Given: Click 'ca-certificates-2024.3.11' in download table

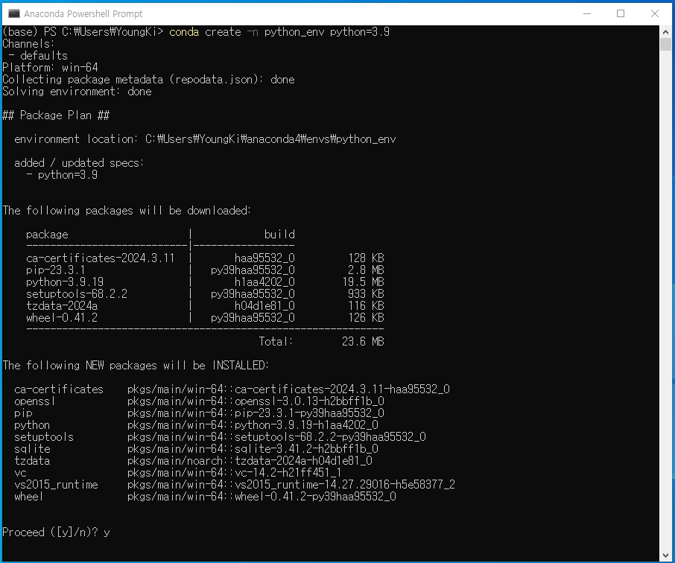Looking at the screenshot, I should (100, 258).
